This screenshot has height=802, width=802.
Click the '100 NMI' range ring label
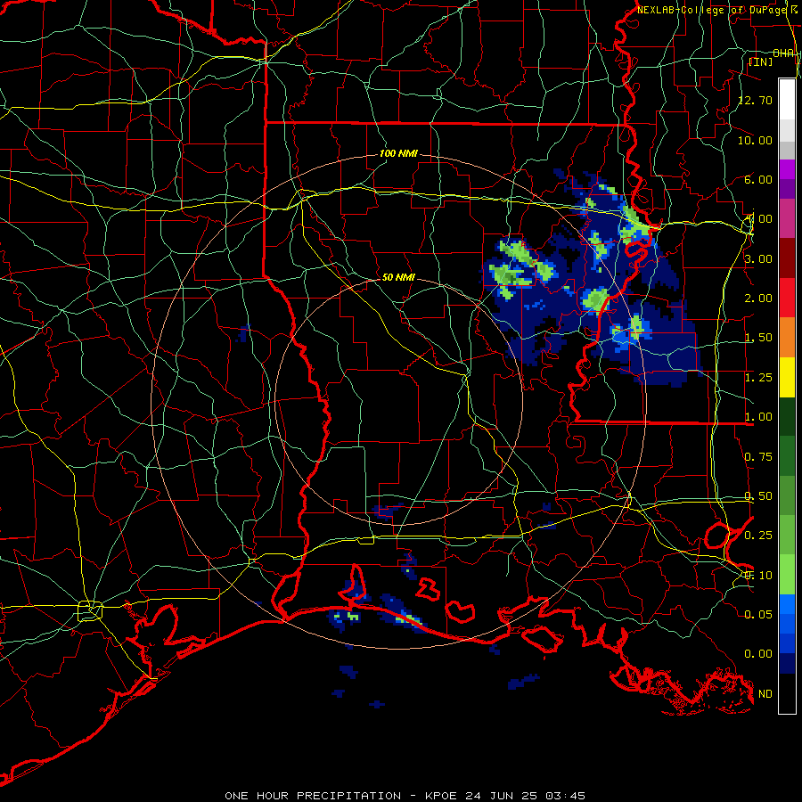398,153
